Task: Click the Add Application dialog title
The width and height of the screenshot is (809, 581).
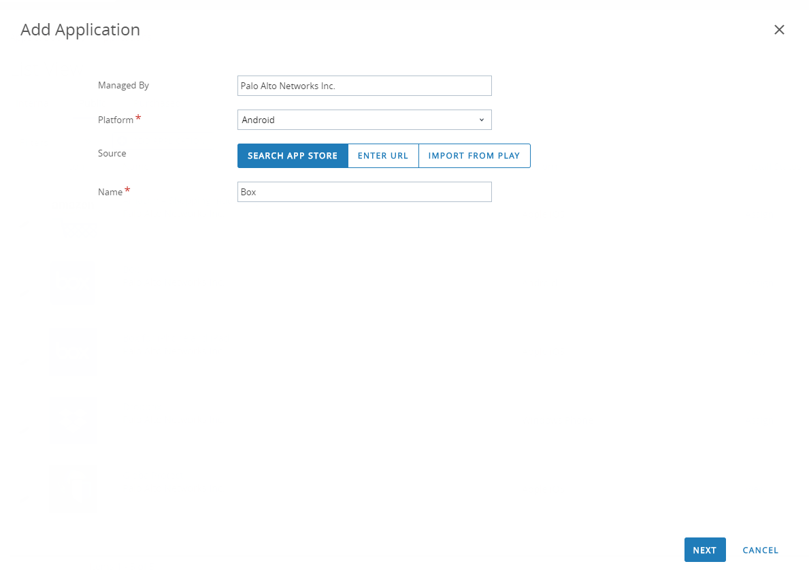Action: click(x=80, y=30)
